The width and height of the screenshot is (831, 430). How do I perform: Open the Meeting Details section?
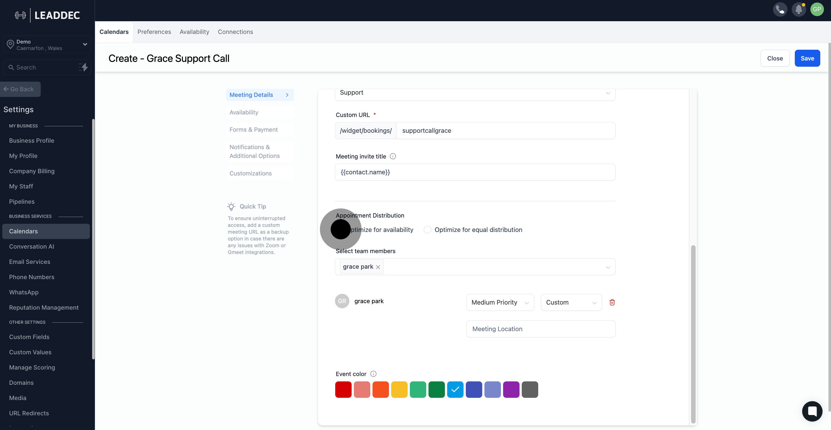pos(260,95)
